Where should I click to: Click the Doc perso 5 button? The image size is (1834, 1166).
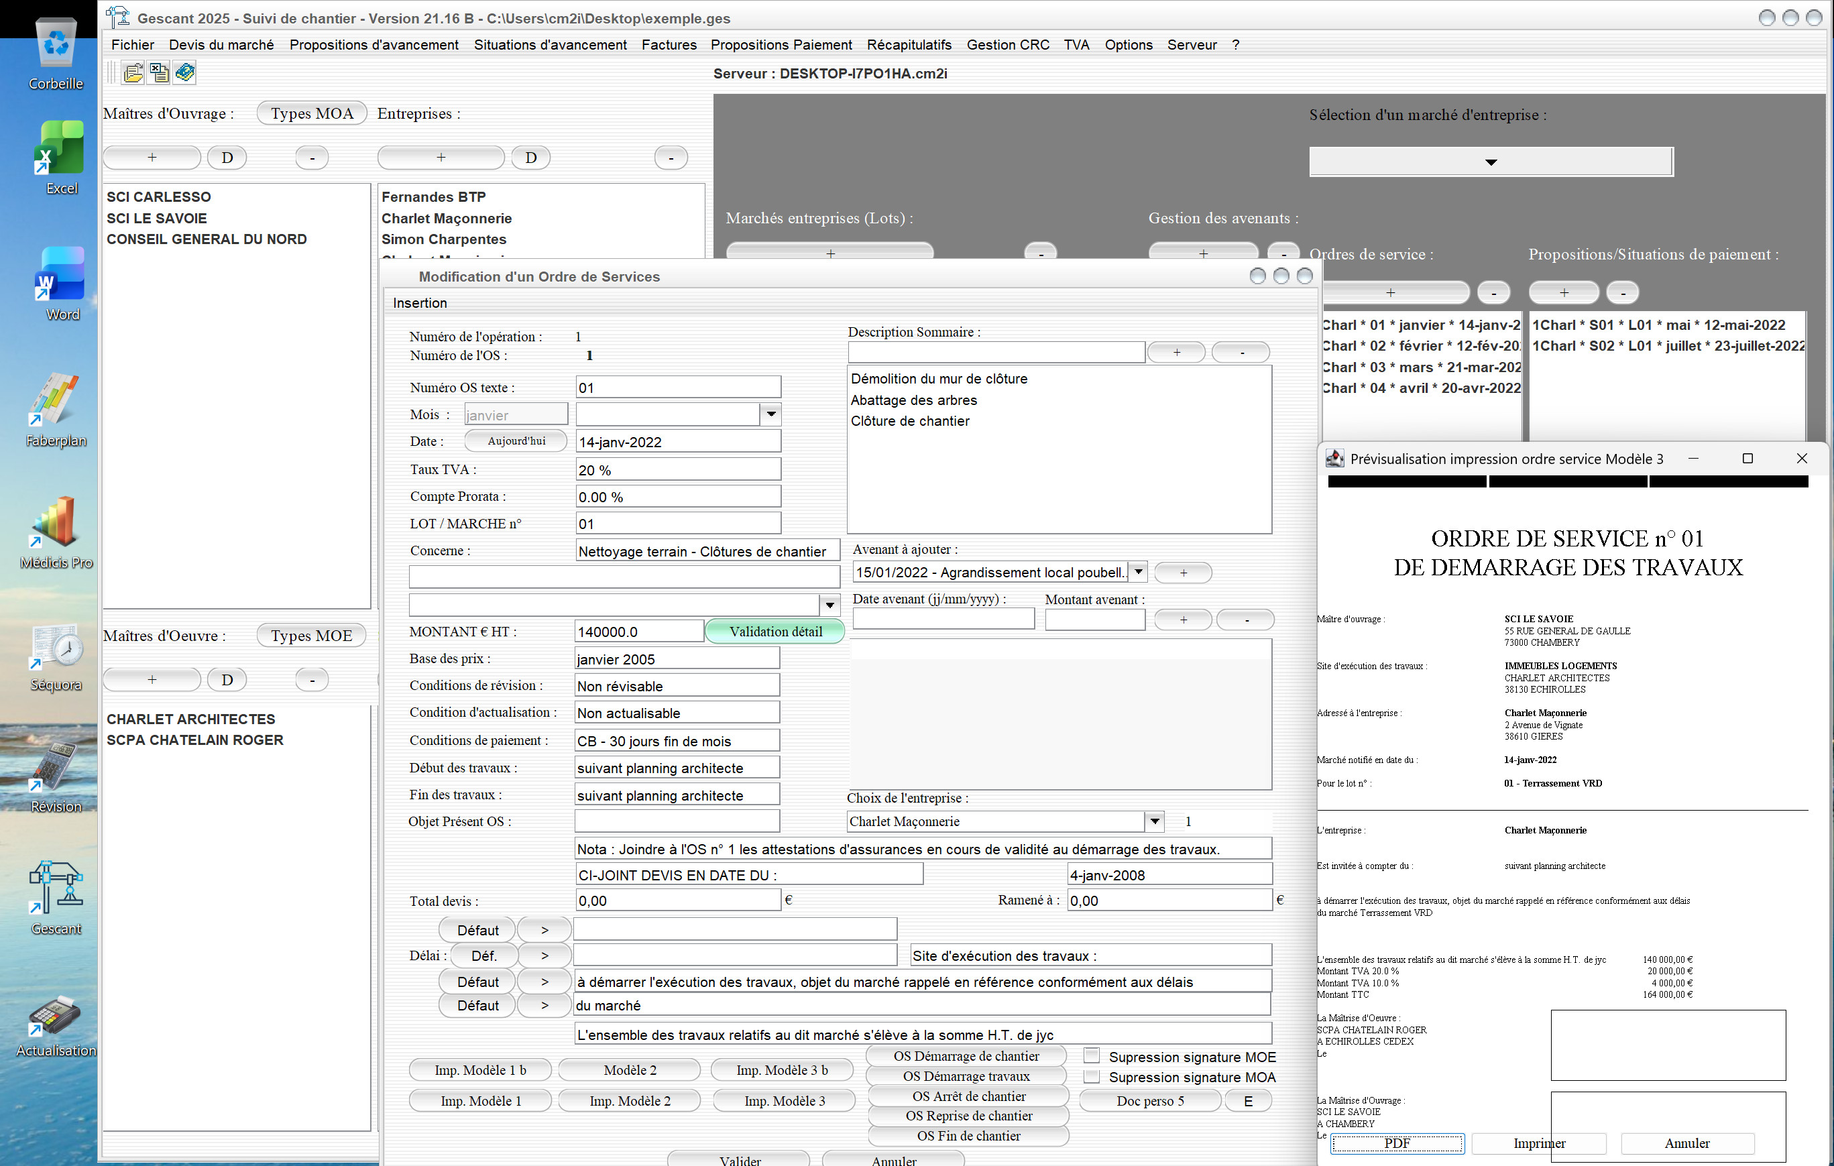[x=1150, y=1100]
